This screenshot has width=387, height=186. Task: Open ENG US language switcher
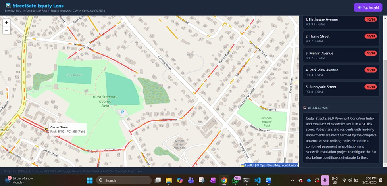click(x=335, y=180)
